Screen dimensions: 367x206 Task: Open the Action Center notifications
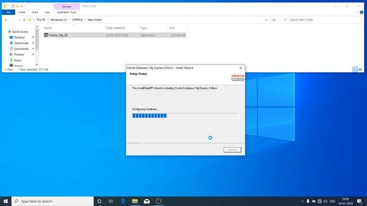tap(360, 201)
